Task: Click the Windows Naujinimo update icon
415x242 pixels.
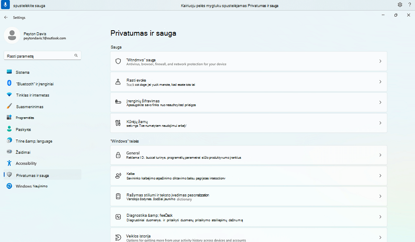Action: (x=9, y=186)
